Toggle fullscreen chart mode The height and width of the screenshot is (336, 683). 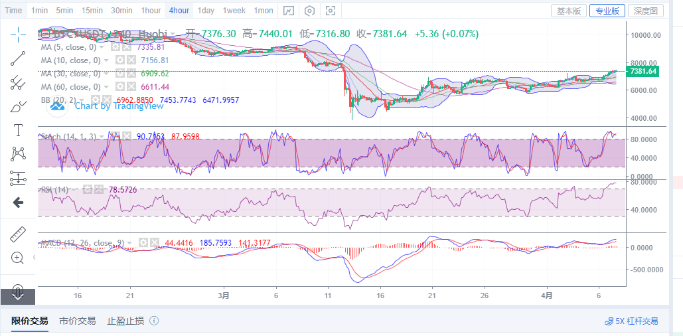pyautogui.click(x=331, y=11)
